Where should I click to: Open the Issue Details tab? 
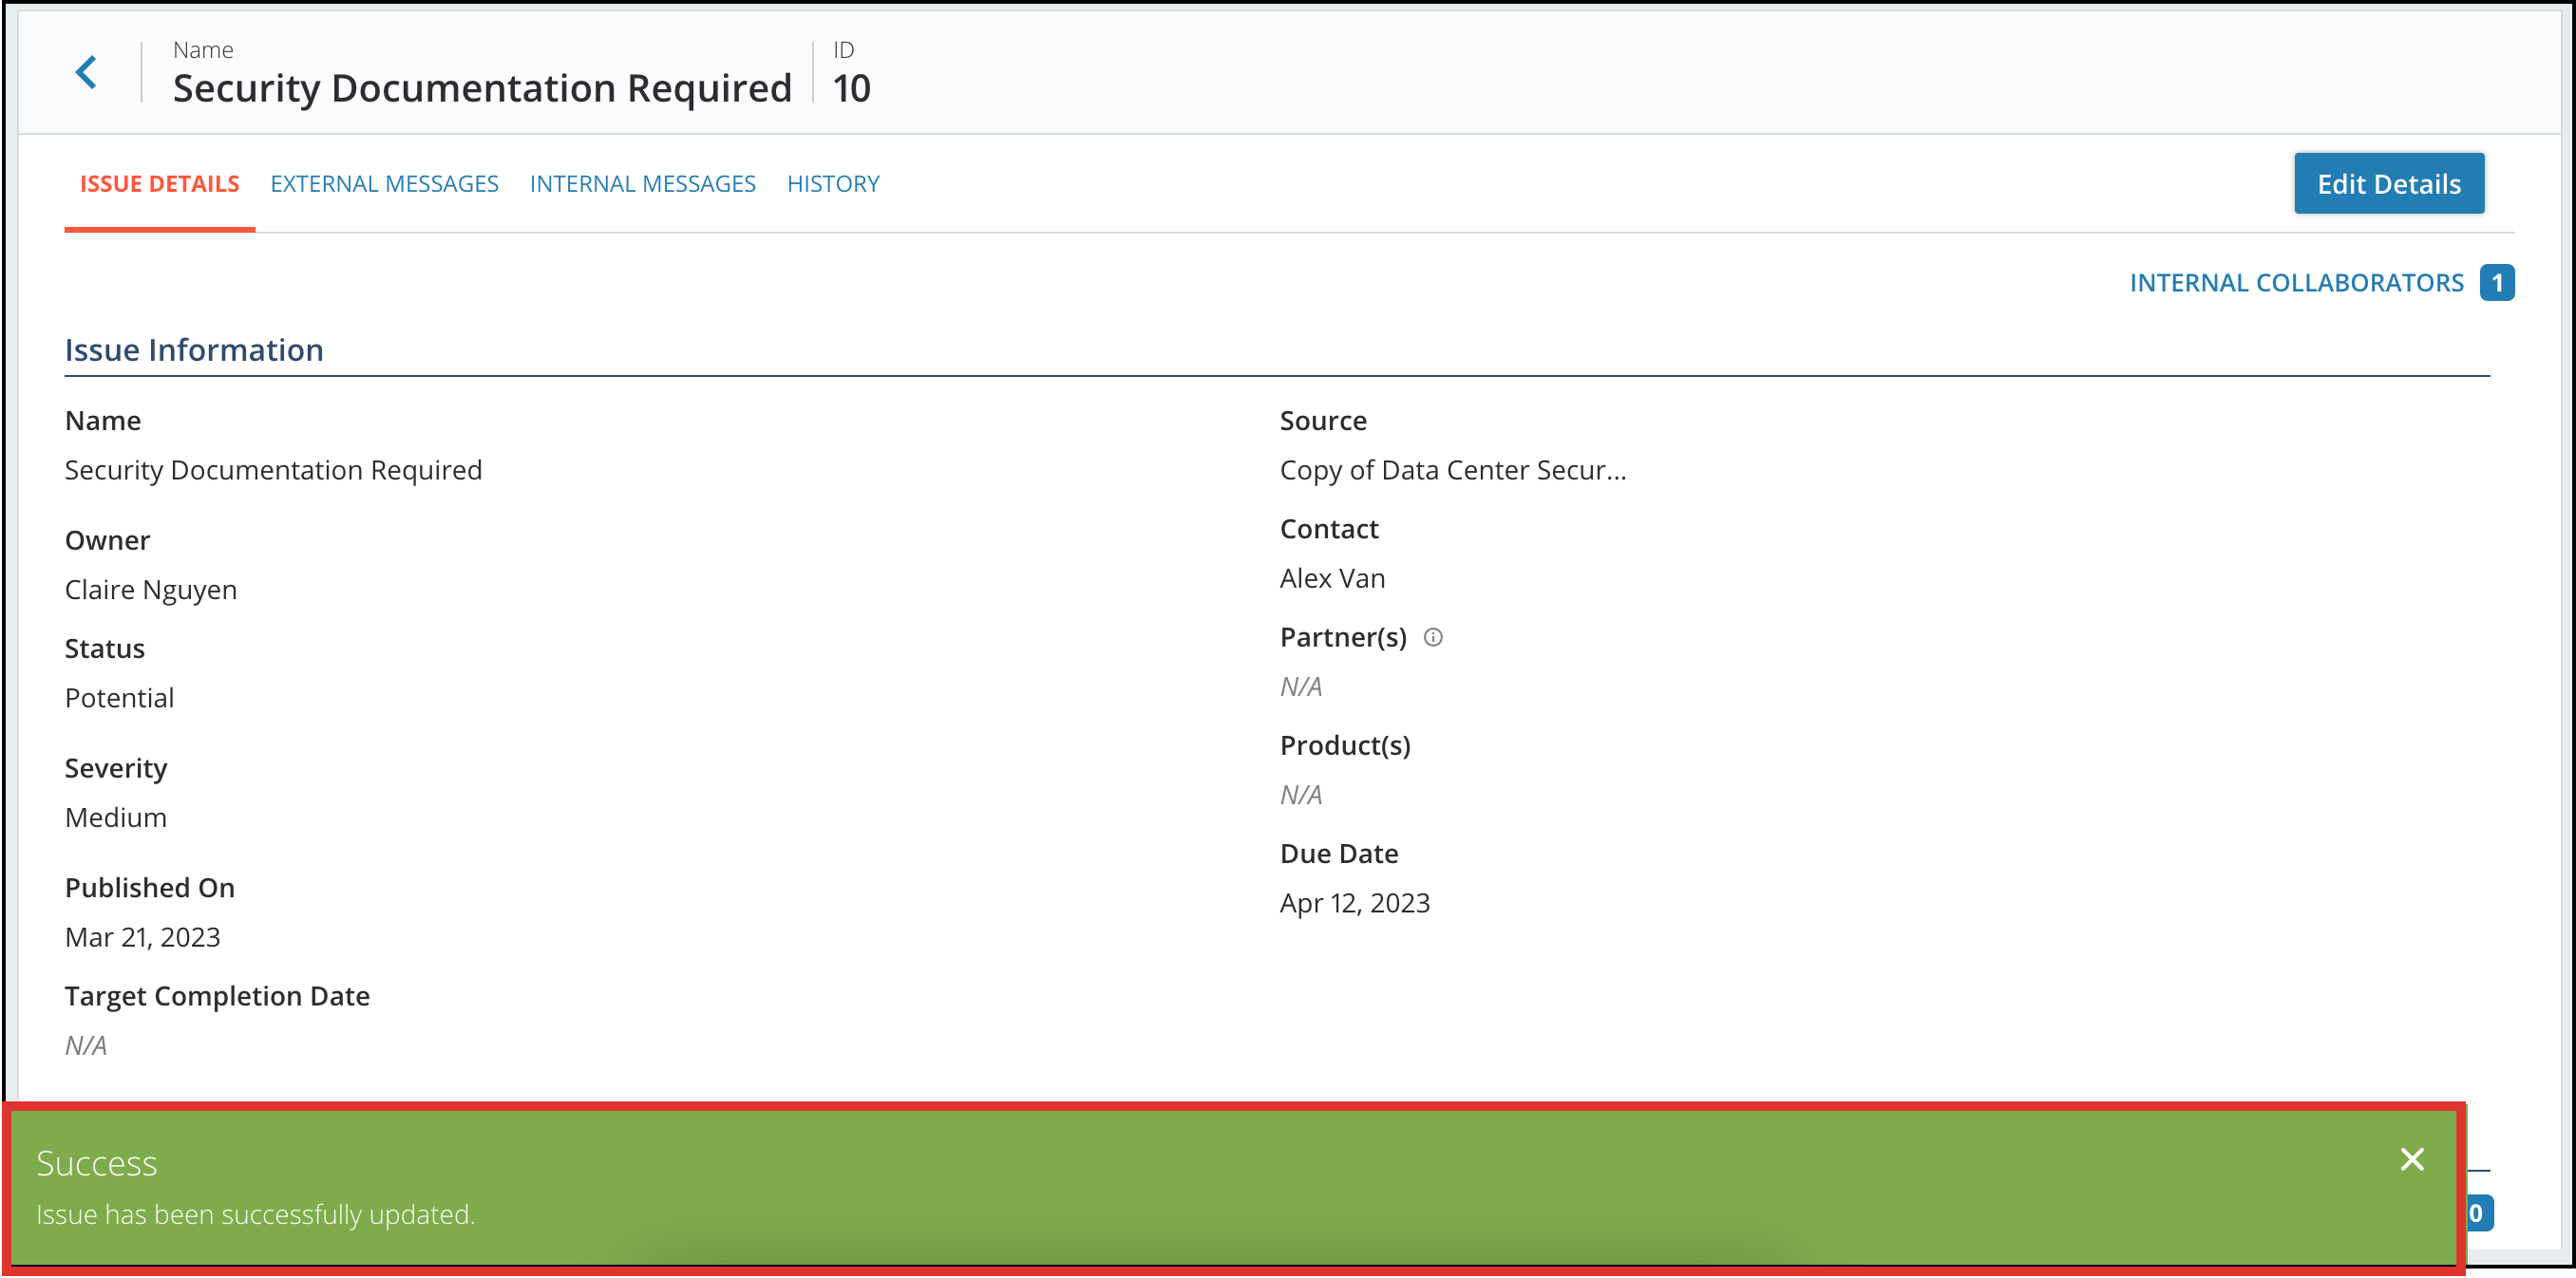click(160, 184)
